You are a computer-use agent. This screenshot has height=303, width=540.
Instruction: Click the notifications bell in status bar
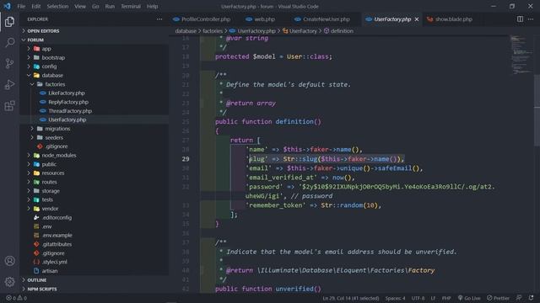pyautogui.click(x=531, y=298)
